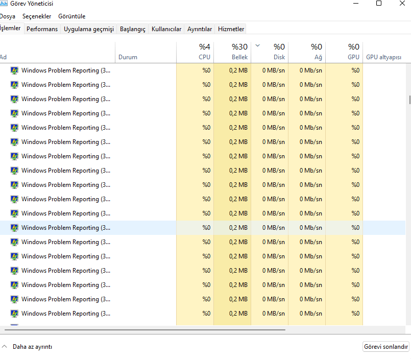Switch to the Performans tab
This screenshot has height=359, width=411.
(42, 29)
